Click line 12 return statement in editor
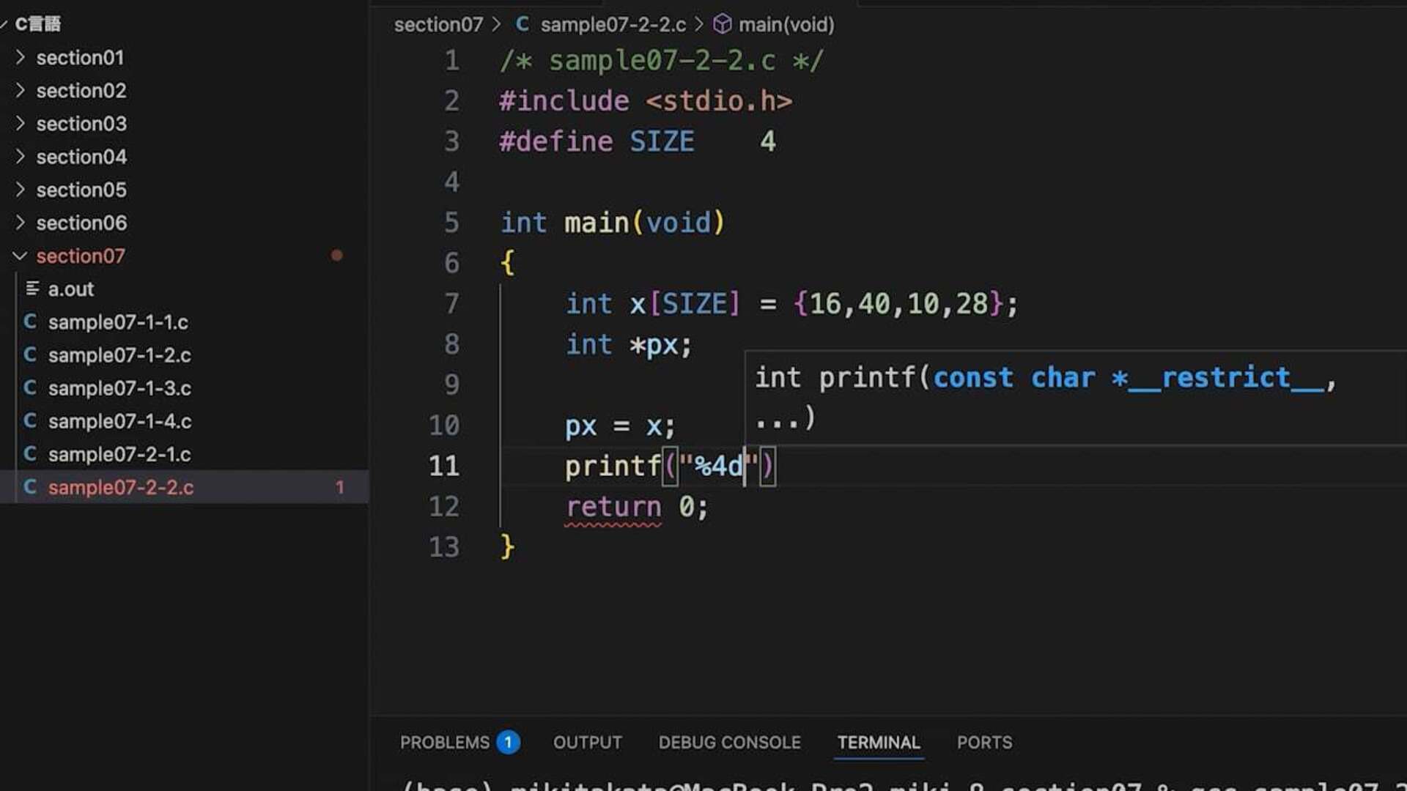This screenshot has width=1407, height=791. click(636, 507)
